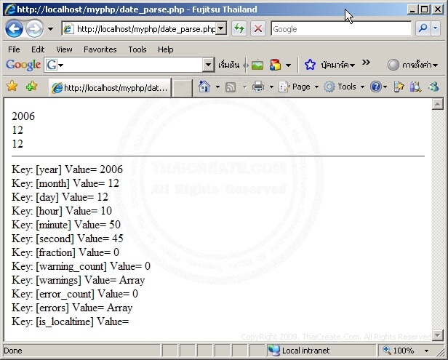448x360 pixels.
Task: Open Print options dropdown arrow
Action: 271,87
